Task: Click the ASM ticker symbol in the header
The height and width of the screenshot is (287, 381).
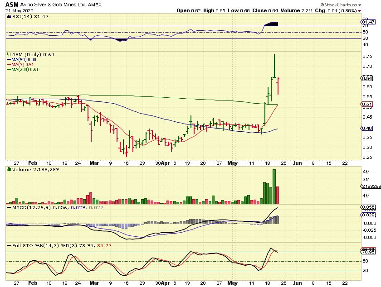Action: pos(12,5)
